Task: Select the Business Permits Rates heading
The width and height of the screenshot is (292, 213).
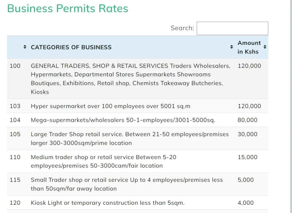Action: click(68, 9)
